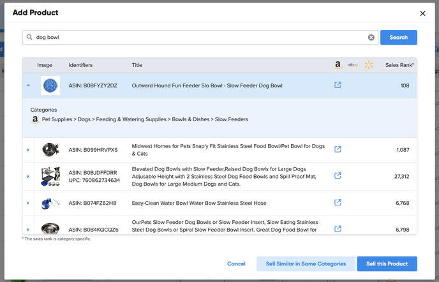Open Amazon link for OurPets Slow Feeder
The image size is (439, 282).
(x=338, y=229)
